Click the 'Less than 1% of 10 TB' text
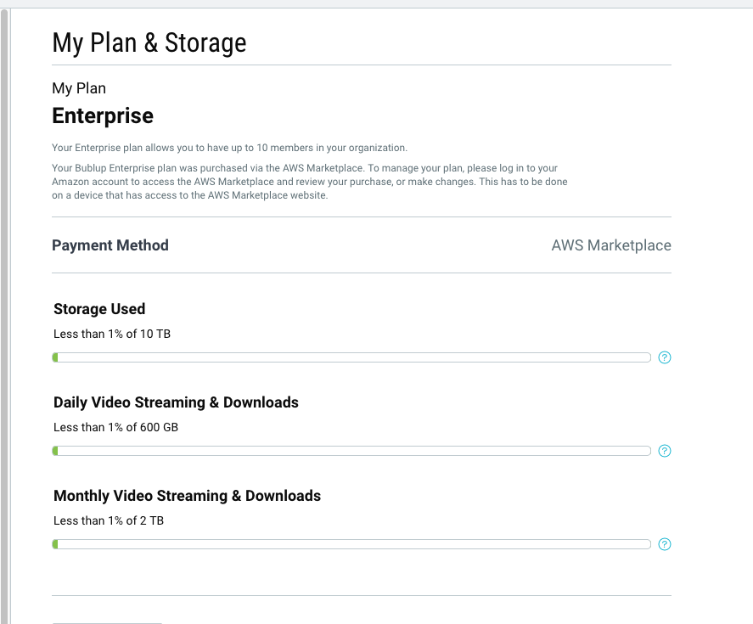Image resolution: width=753 pixels, height=624 pixels. coord(112,334)
